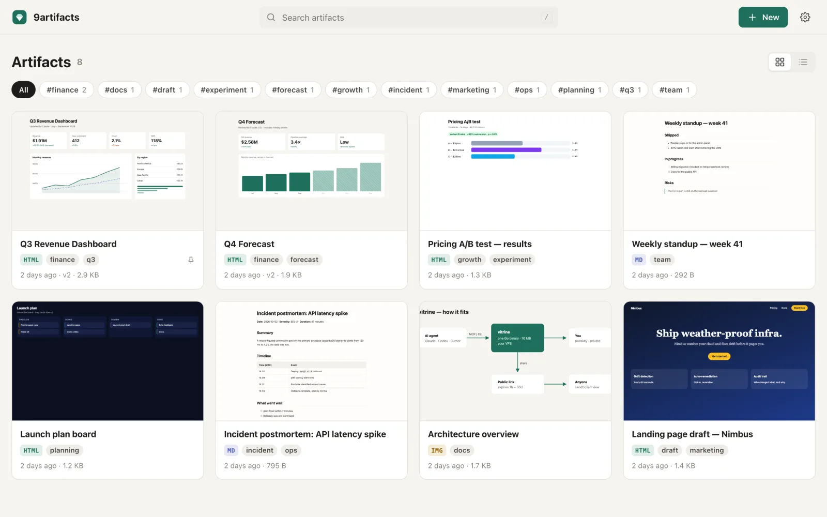Filter by #incident tag
The image size is (827, 517).
tap(409, 89)
